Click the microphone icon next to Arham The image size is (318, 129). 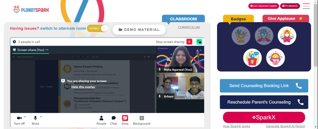point(160,96)
